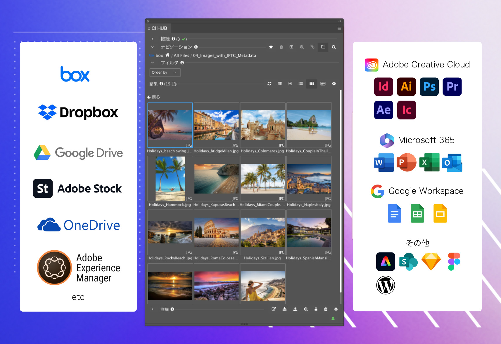Click the zoom-search icon in navigation row
The height and width of the screenshot is (344, 501).
(302, 47)
